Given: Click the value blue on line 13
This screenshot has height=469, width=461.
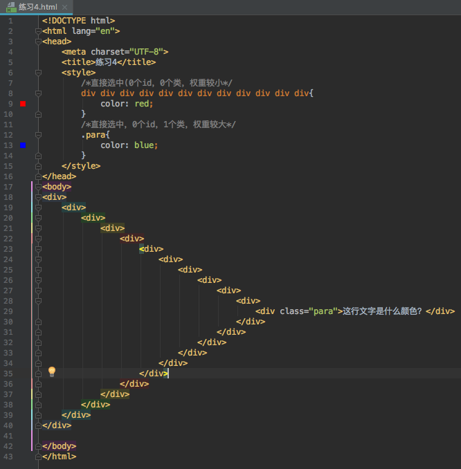Looking at the screenshot, I should [144, 145].
